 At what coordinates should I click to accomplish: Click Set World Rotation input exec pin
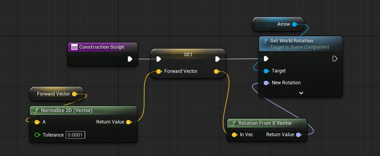(266, 59)
